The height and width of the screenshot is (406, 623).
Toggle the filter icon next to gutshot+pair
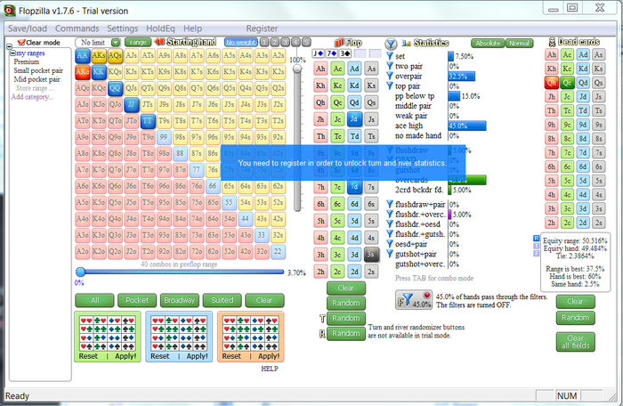pyautogui.click(x=390, y=254)
